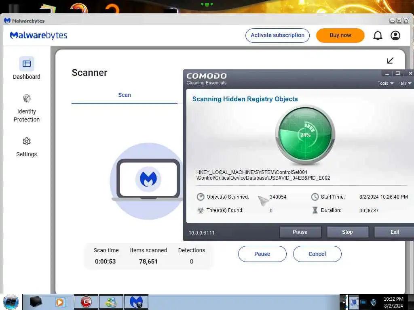This screenshot has height=310, width=414.
Task: Open Comodo Help dropdown menu
Action: point(404,83)
